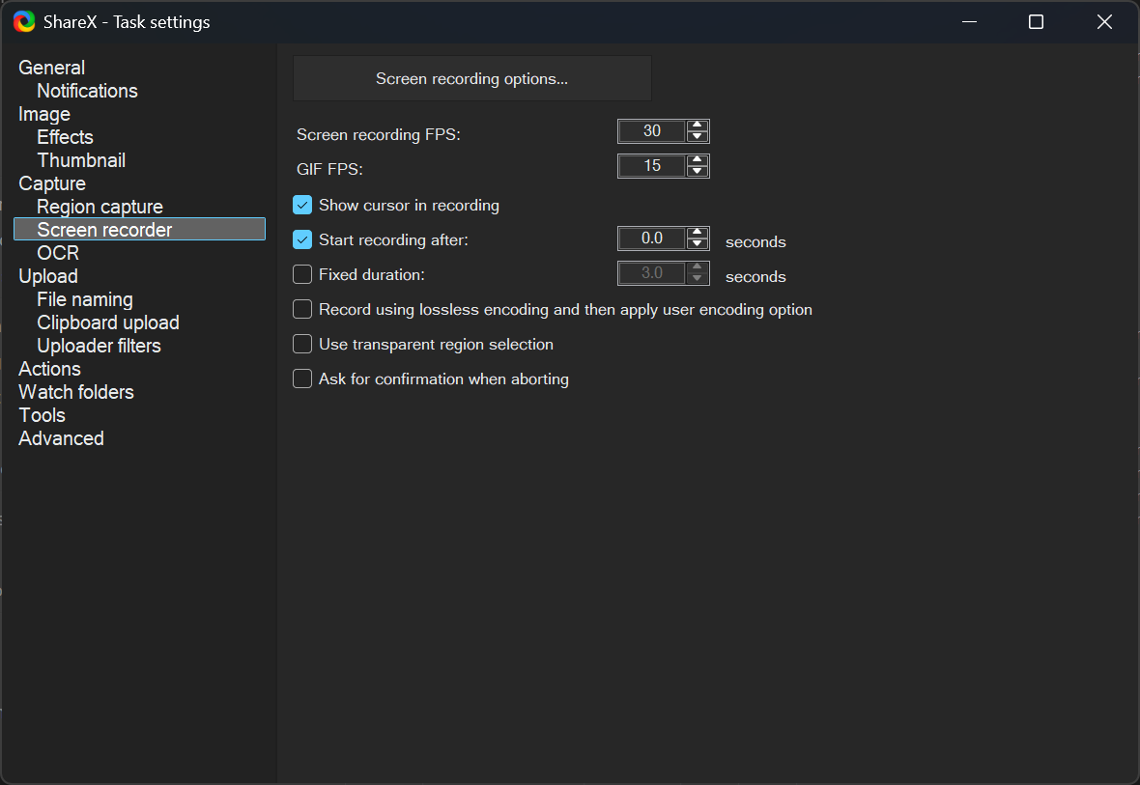1140x785 pixels.
Task: Click the ShareX logo icon in title bar
Action: [x=24, y=21]
